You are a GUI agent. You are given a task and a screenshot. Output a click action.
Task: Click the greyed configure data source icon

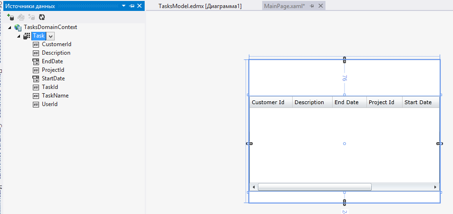click(x=31, y=17)
